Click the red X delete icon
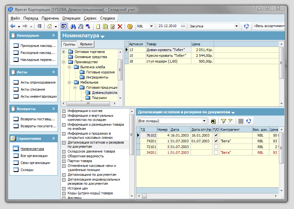 click(120, 26)
